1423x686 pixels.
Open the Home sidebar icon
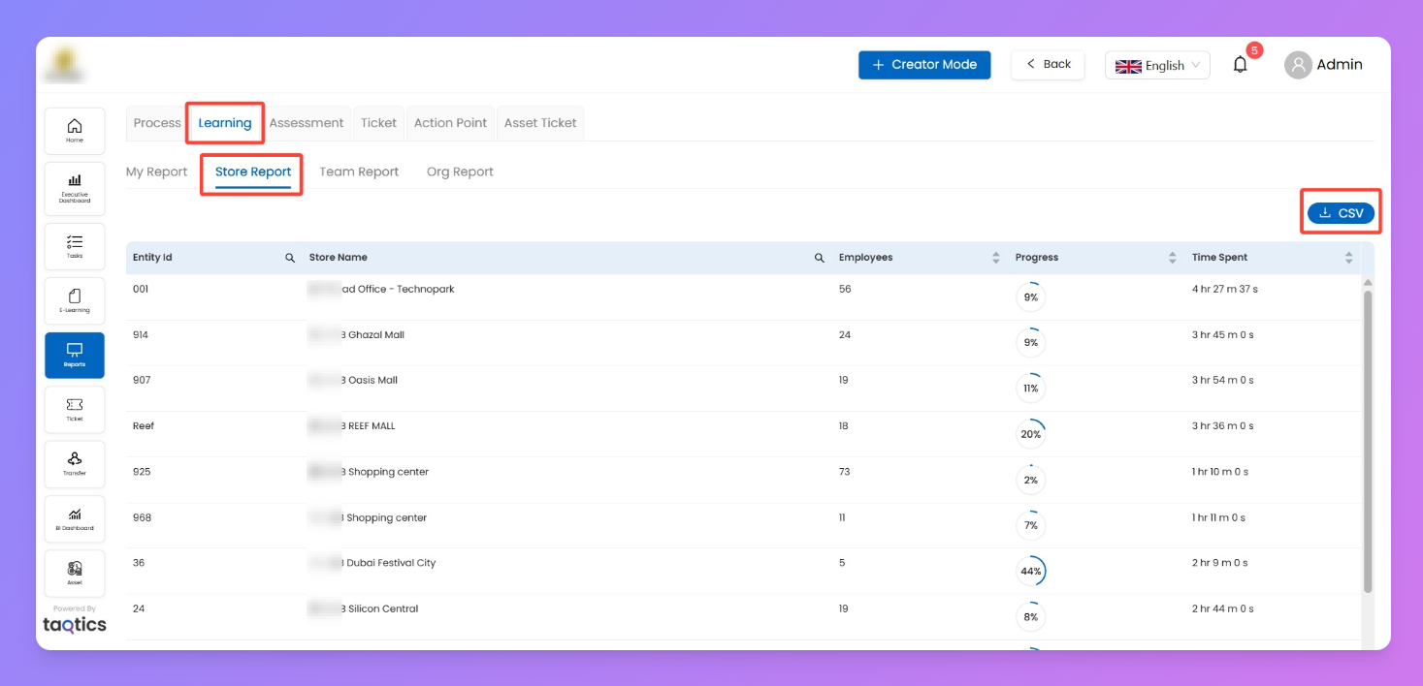[x=75, y=130]
